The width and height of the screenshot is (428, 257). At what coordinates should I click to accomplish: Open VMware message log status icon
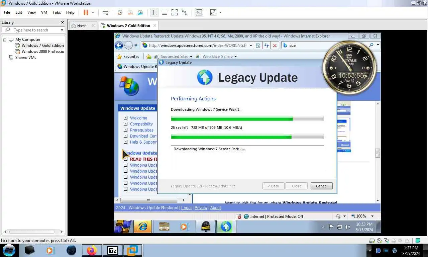tap(418, 241)
